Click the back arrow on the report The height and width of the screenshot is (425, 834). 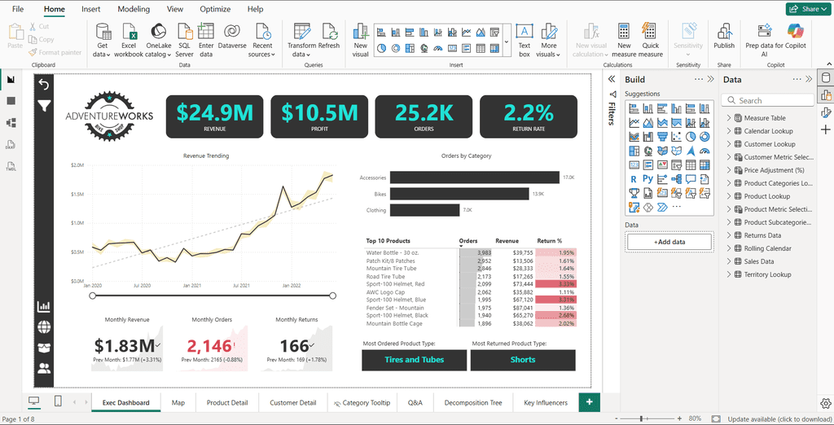click(44, 85)
